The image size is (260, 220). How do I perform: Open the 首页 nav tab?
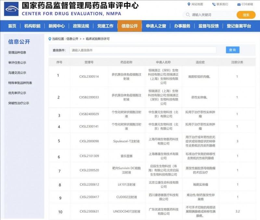pos(12,26)
